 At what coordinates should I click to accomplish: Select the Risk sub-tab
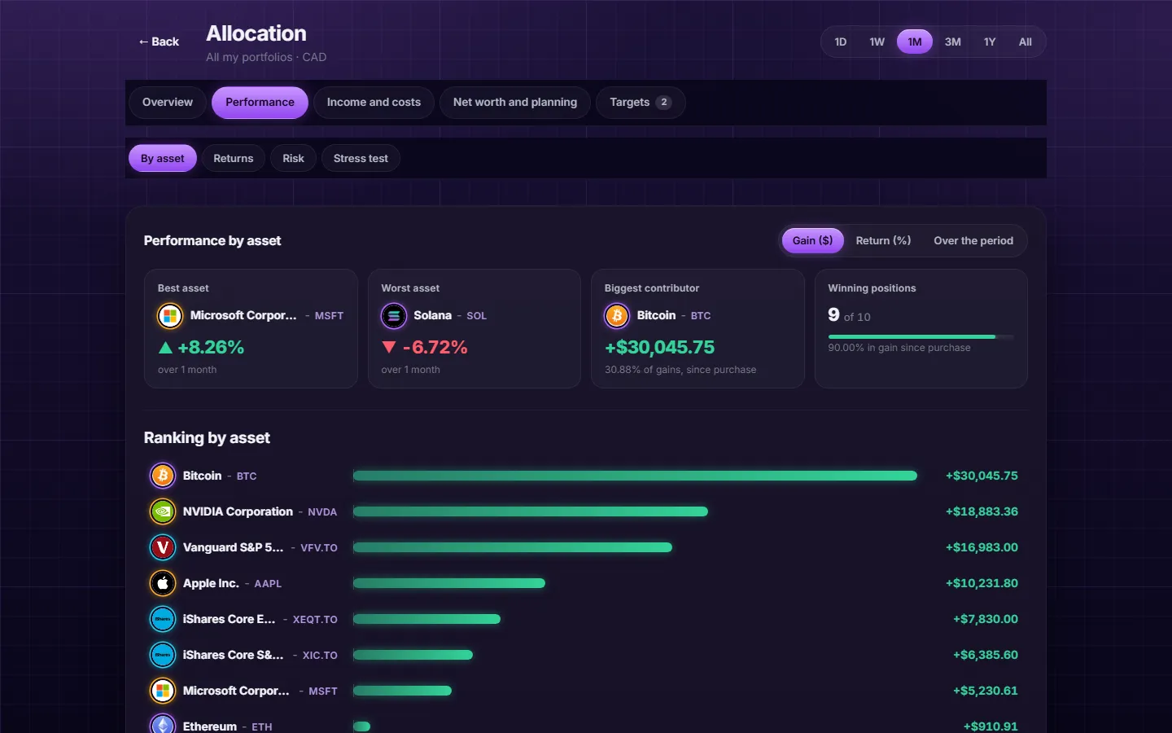pos(293,159)
